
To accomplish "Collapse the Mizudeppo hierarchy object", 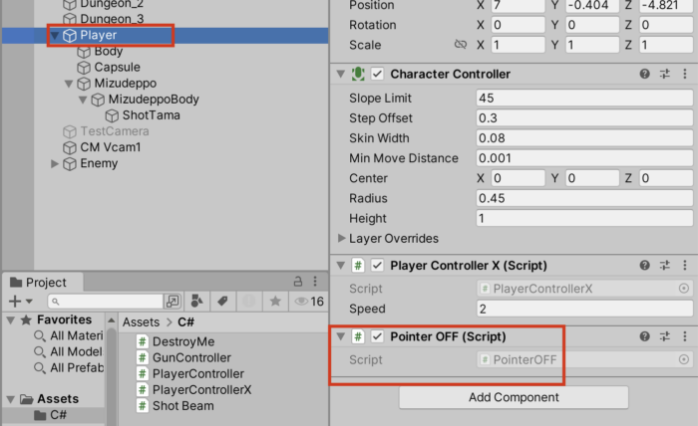I will (69, 84).
